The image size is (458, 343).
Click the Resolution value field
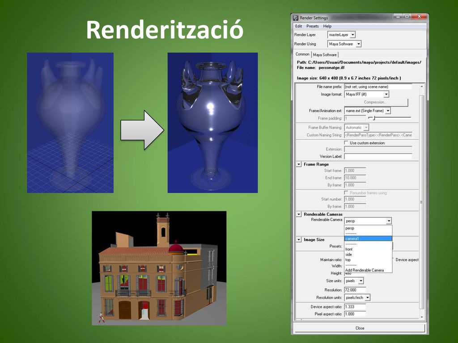click(x=355, y=290)
